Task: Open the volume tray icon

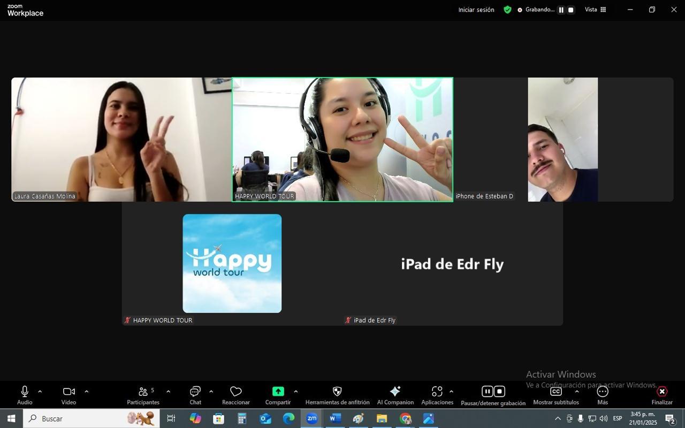Action: pos(604,418)
